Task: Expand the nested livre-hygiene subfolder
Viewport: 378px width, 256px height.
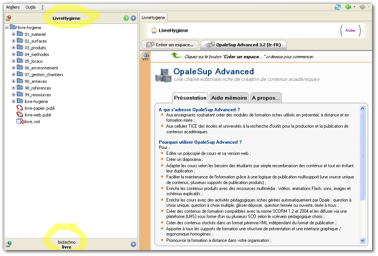Action: click(x=13, y=102)
